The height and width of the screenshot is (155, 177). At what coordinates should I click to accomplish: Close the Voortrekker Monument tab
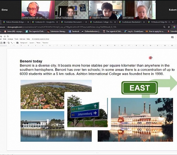86,22
